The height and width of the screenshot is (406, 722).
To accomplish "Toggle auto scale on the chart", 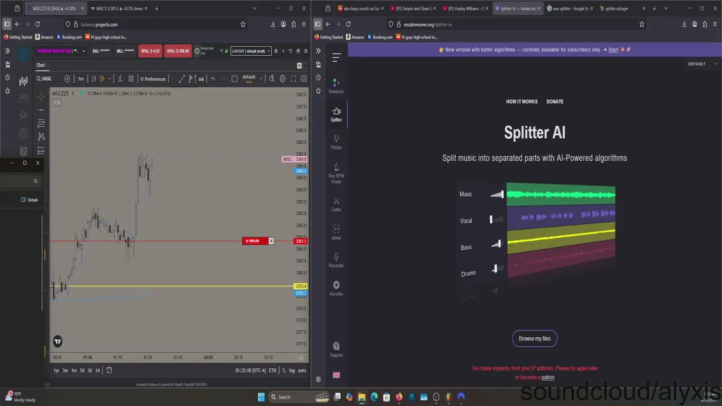I will pyautogui.click(x=302, y=370).
